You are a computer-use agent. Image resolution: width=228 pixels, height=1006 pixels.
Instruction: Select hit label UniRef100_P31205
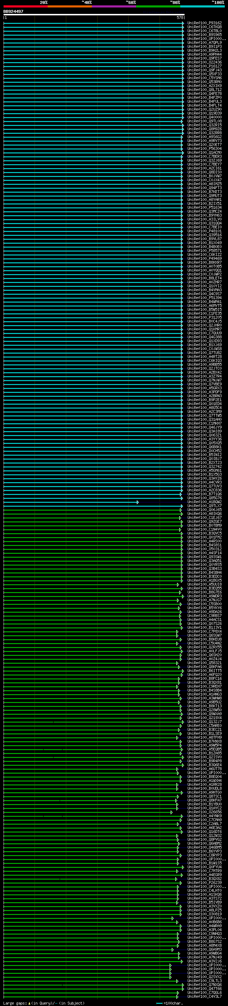point(204,318)
